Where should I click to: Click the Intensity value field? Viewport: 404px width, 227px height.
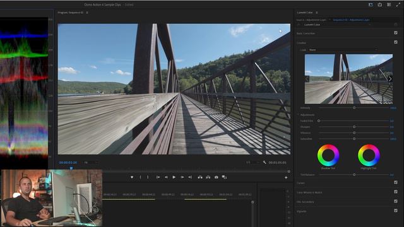[393, 108]
